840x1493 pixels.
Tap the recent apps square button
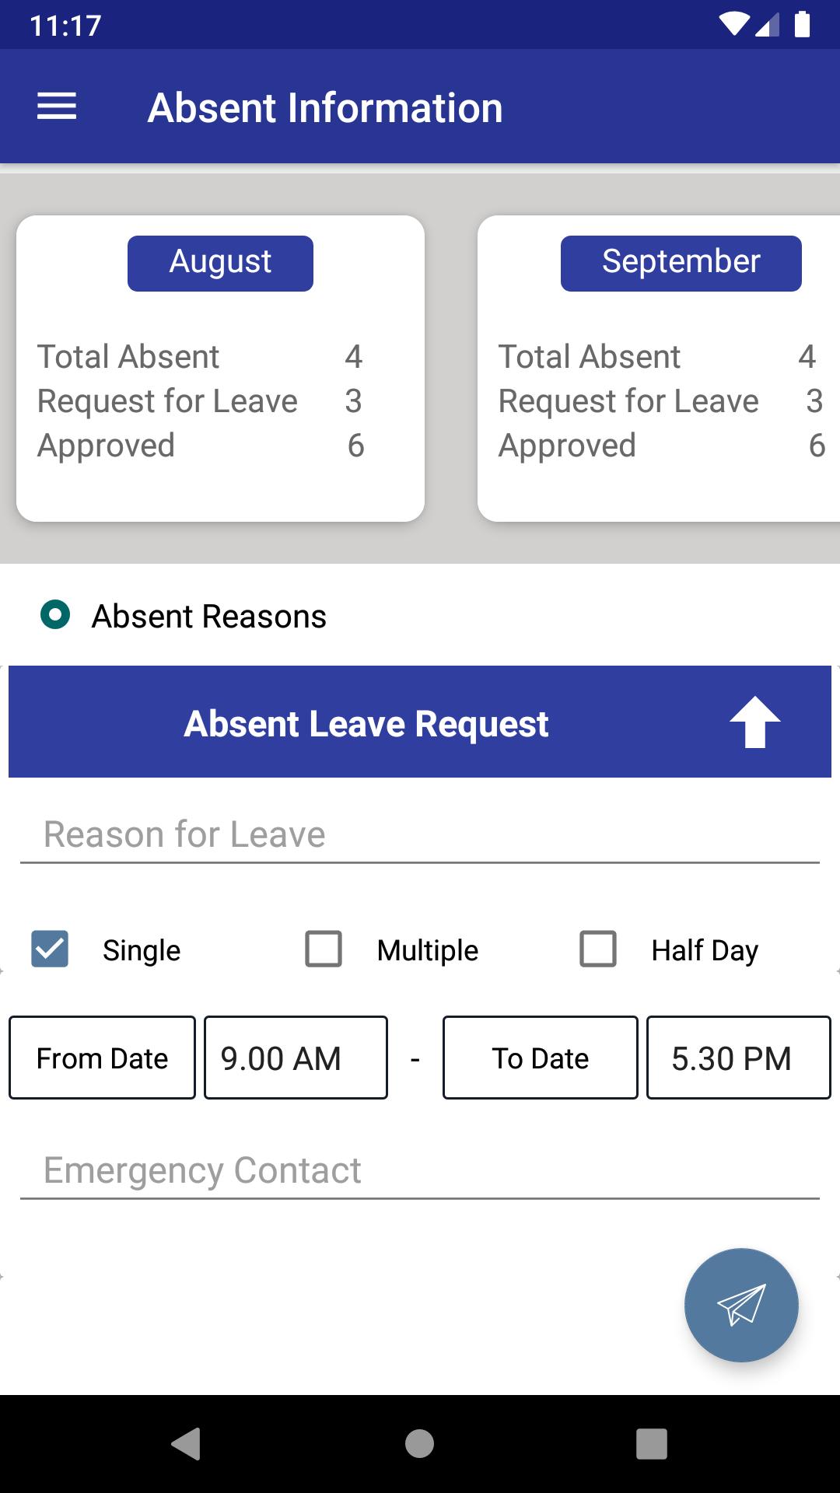click(651, 1444)
